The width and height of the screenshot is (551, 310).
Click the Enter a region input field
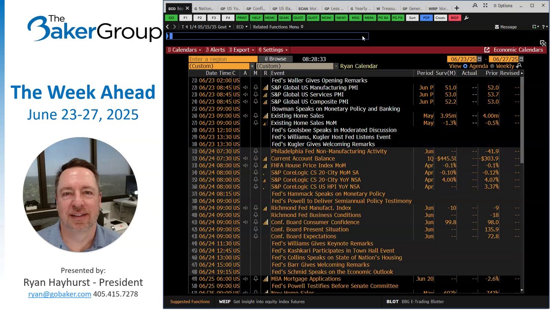click(223, 59)
